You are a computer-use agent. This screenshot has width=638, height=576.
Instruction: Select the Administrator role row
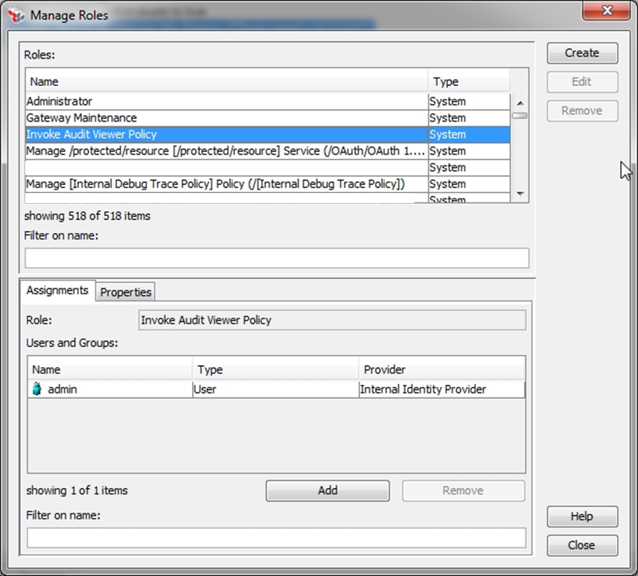click(226, 101)
